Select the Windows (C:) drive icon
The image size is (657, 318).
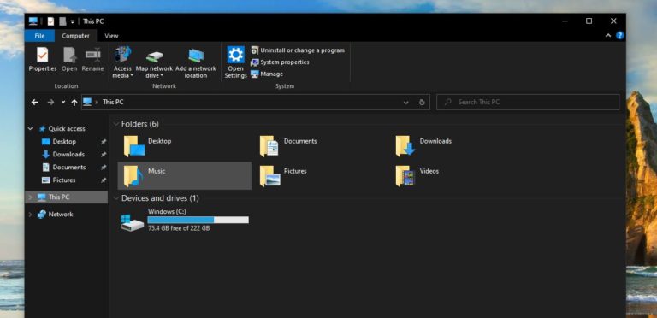(x=133, y=222)
